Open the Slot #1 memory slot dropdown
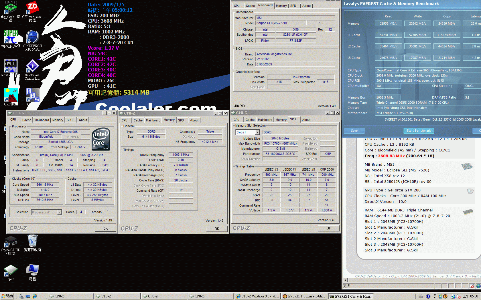 coord(257,132)
